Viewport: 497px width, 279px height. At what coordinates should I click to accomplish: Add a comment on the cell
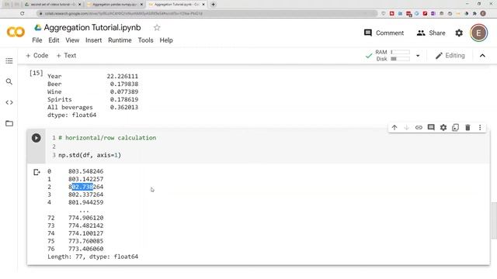(431, 127)
